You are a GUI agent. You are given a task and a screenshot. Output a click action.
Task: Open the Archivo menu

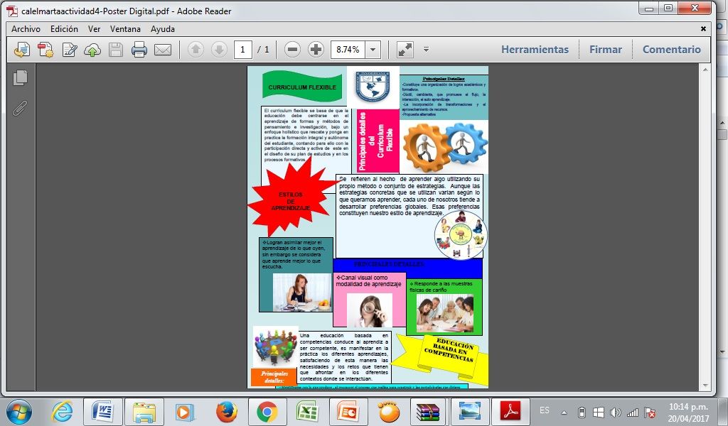(26, 28)
